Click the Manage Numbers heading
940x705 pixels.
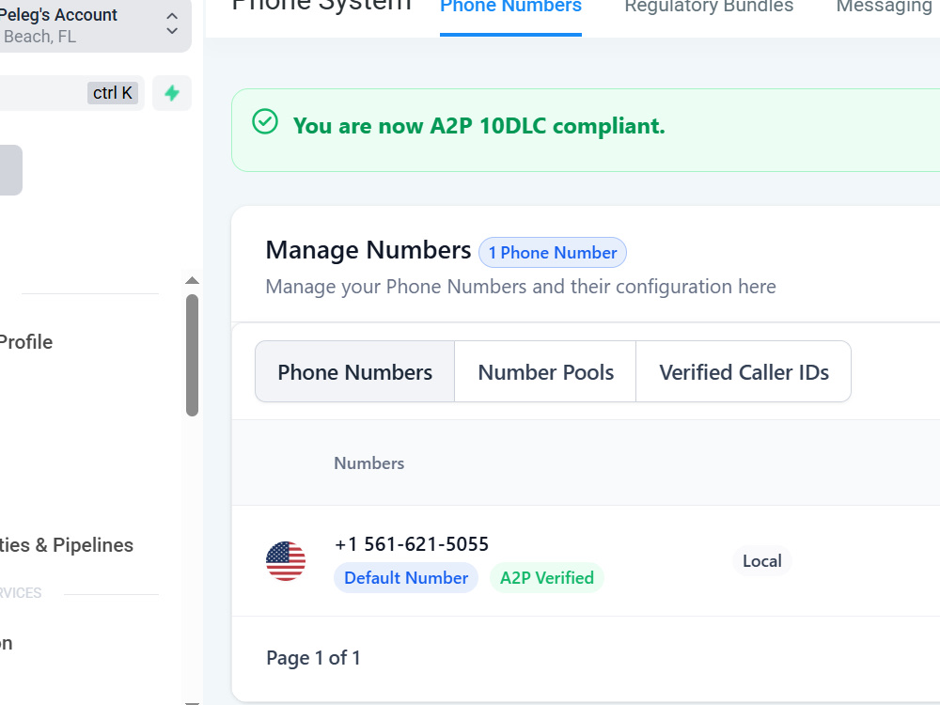click(368, 250)
